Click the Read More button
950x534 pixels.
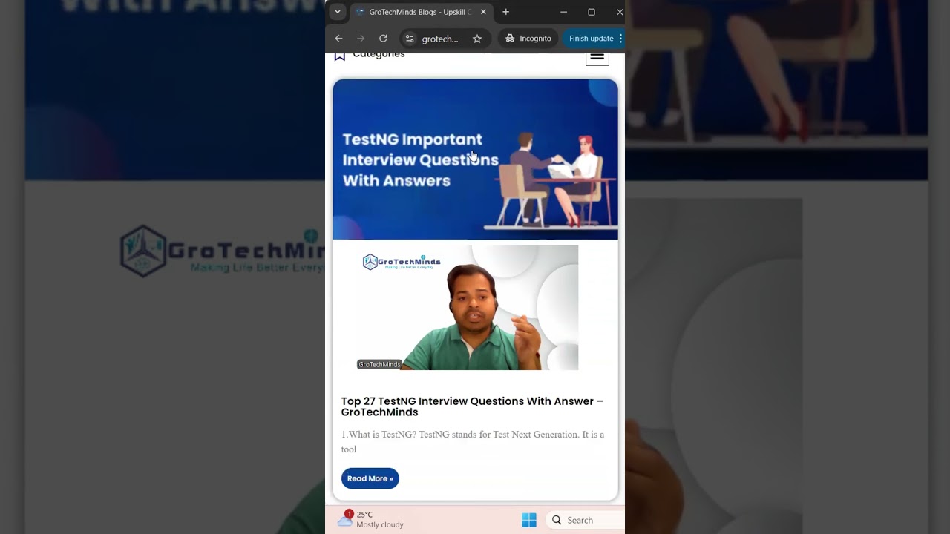(x=370, y=478)
